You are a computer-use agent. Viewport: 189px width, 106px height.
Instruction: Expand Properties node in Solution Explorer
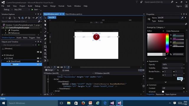[6, 30]
